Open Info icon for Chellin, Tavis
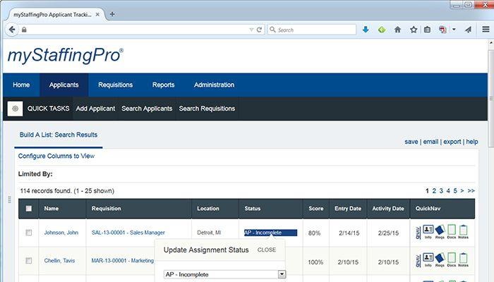Screen dimensions: 494x282 point(428,260)
